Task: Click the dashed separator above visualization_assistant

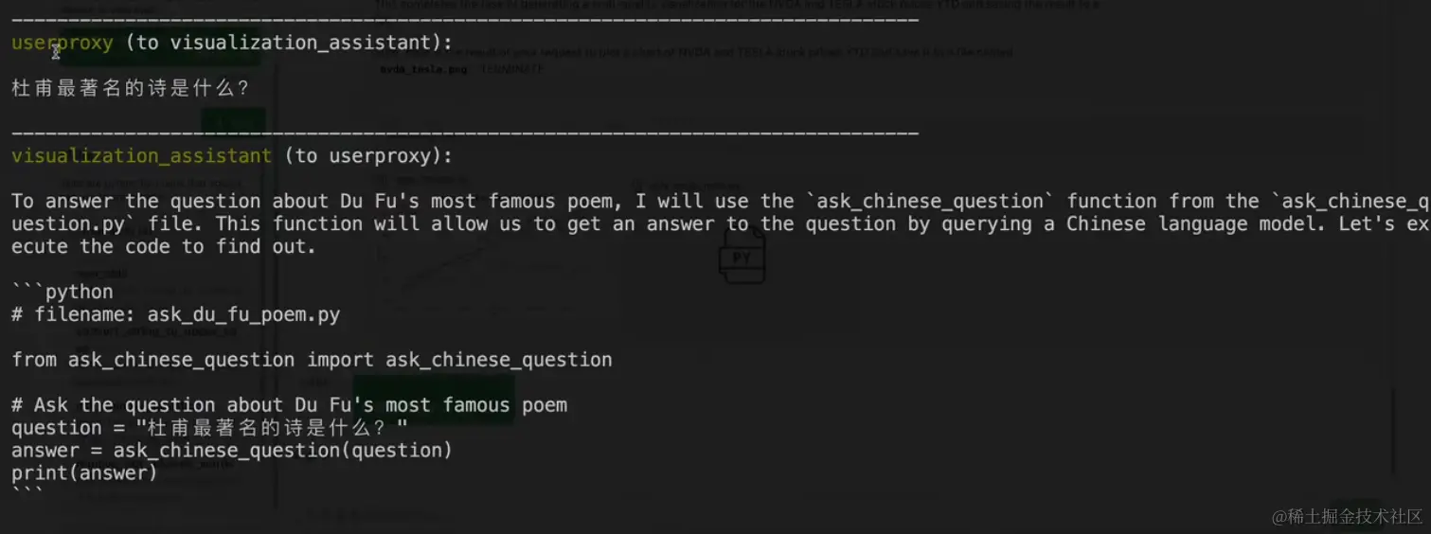Action: coord(464,133)
